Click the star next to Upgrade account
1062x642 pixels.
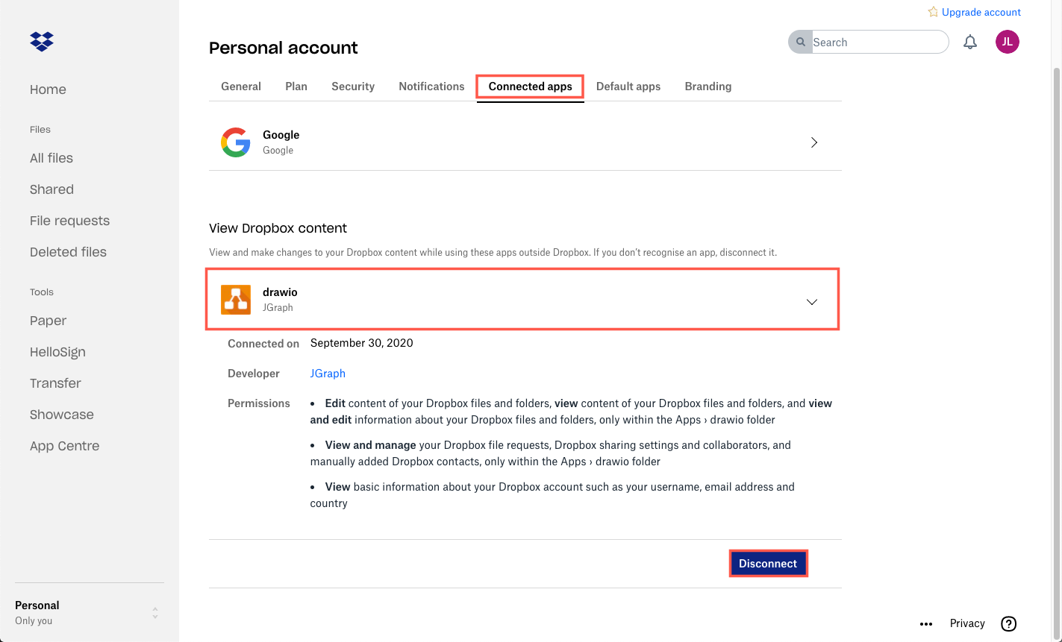tap(932, 11)
